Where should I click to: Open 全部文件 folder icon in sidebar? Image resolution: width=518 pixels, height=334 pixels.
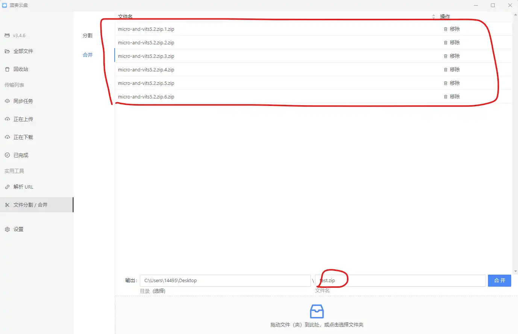pos(7,51)
